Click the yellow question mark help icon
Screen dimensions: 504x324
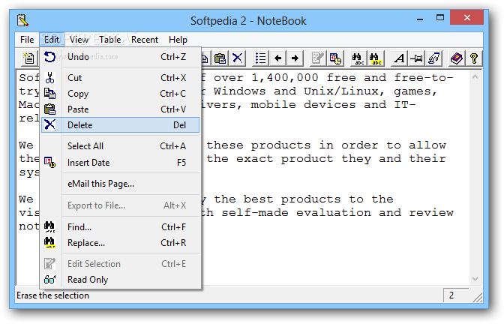pyautogui.click(x=474, y=58)
